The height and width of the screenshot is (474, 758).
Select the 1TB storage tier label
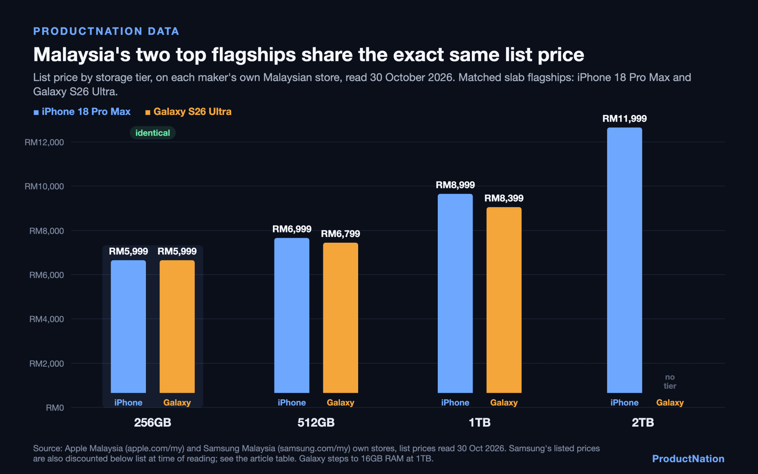(x=480, y=422)
